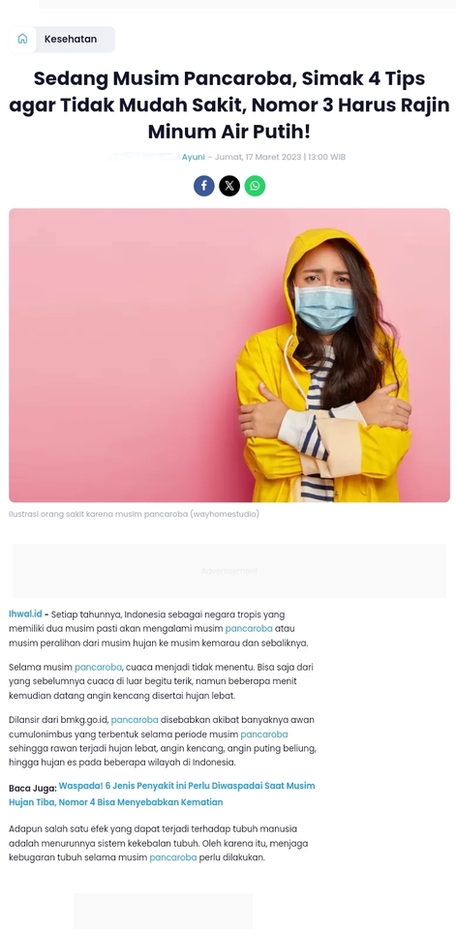
Task: Click the 'Baca Juga:' label
Action: 33,788
